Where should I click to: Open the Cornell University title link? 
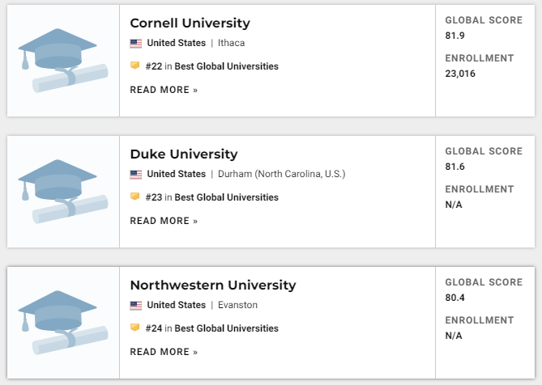[x=190, y=23]
